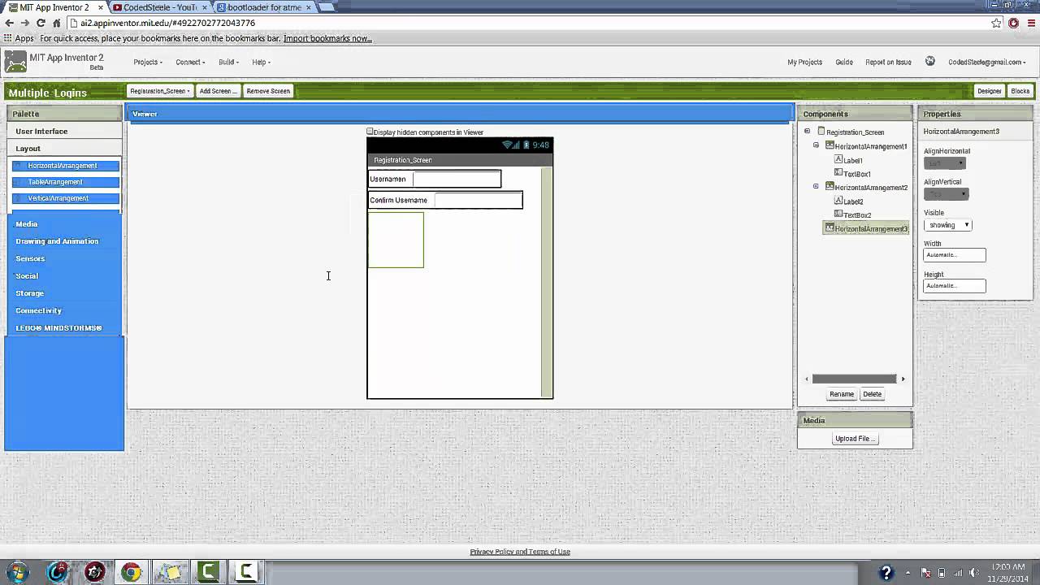Click the browser home icon
Screen dimensions: 1040x585
(56, 23)
